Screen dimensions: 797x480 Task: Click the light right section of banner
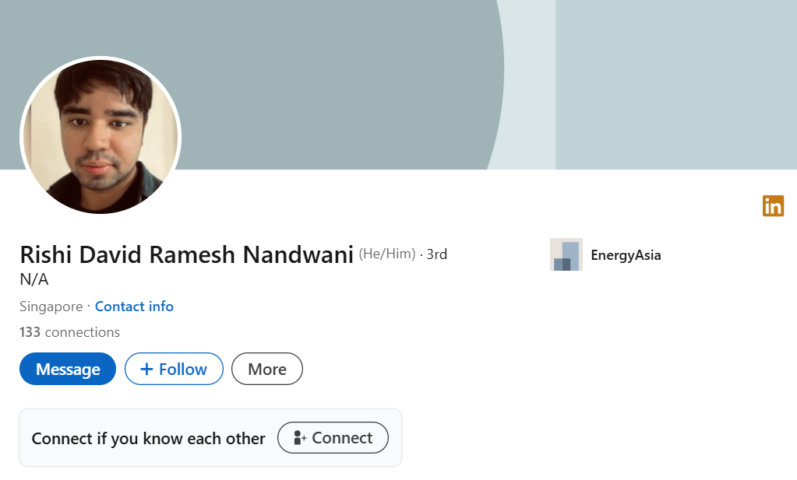[x=676, y=85]
